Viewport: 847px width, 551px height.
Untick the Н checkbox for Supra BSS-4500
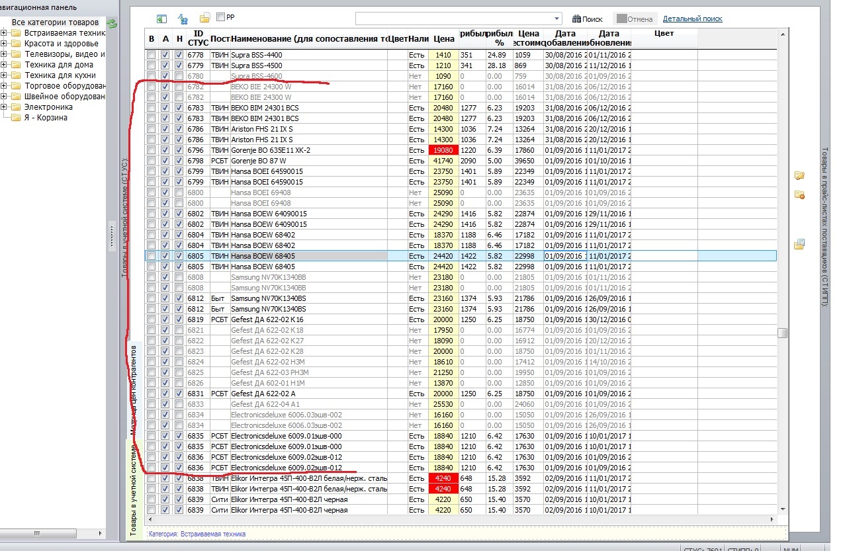coord(179,65)
